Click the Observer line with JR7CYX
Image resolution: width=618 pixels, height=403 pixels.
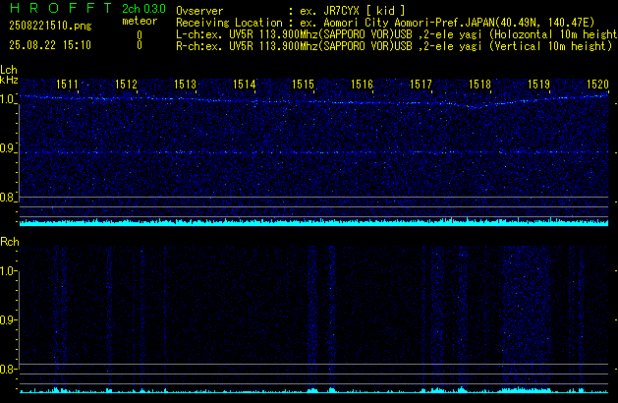coord(291,11)
